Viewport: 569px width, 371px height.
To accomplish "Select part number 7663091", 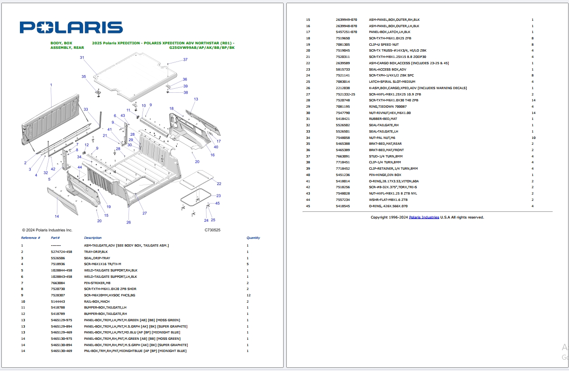I will click(343, 156).
